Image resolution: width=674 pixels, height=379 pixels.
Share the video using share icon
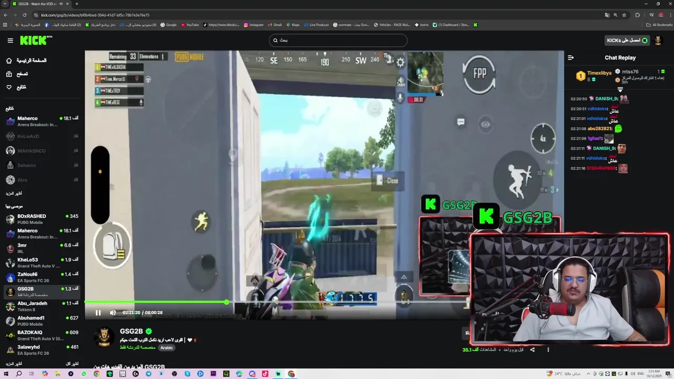(x=532, y=350)
